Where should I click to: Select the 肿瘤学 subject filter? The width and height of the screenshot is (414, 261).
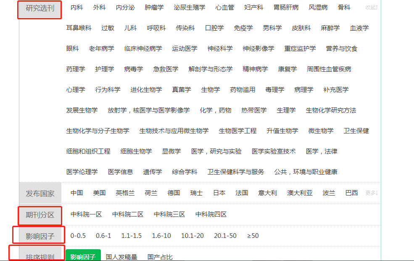[x=153, y=7]
